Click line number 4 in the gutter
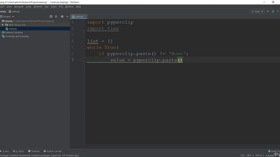 pos(72,41)
